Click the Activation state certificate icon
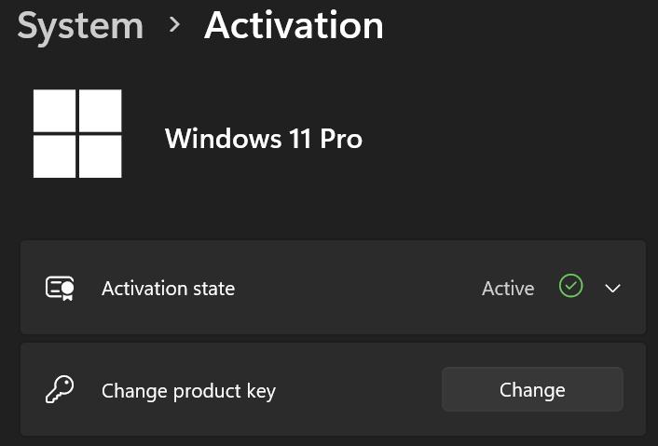 click(60, 289)
